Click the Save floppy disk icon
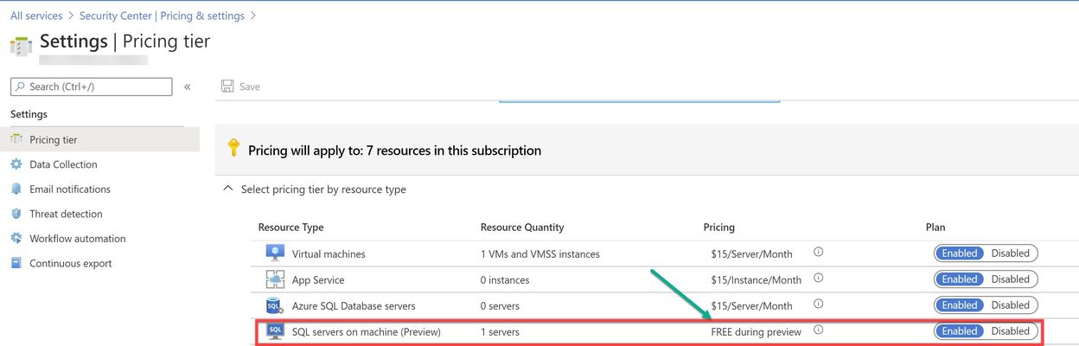 (x=227, y=86)
